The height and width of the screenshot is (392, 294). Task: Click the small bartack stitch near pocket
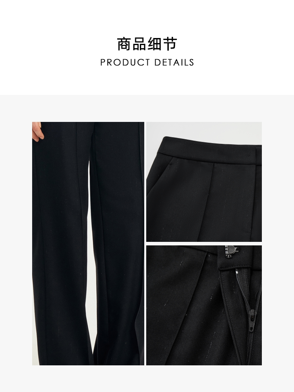click(x=171, y=164)
